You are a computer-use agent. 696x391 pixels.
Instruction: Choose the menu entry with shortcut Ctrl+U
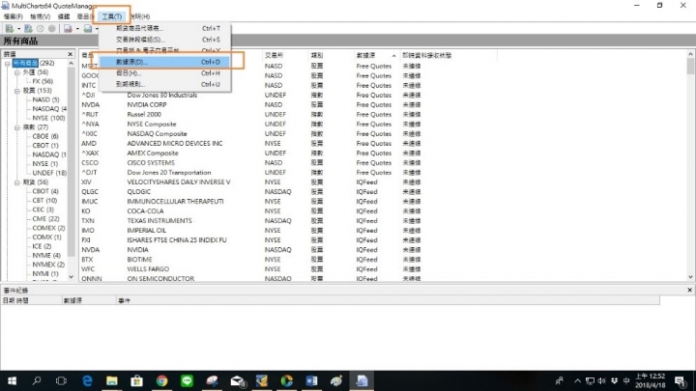pyautogui.click(x=164, y=84)
